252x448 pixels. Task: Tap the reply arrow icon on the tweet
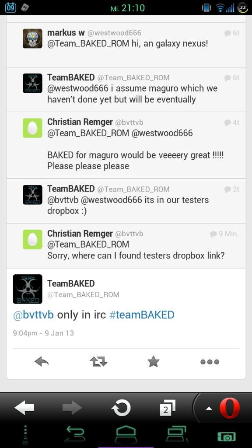click(x=42, y=362)
